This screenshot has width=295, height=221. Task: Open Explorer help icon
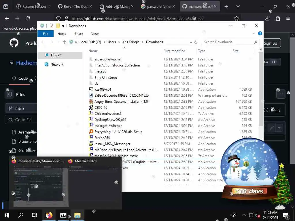click(260, 33)
